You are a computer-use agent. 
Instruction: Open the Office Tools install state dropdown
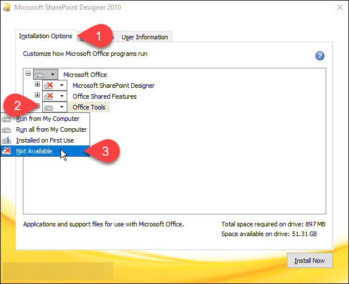(x=55, y=107)
